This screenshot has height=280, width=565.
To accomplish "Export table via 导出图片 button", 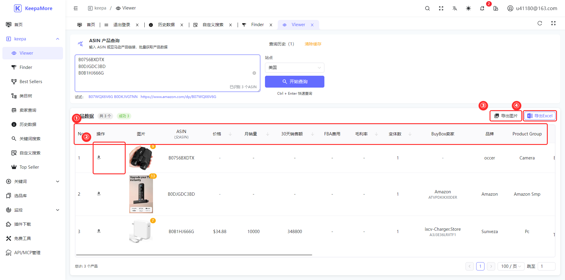I will [506, 116].
